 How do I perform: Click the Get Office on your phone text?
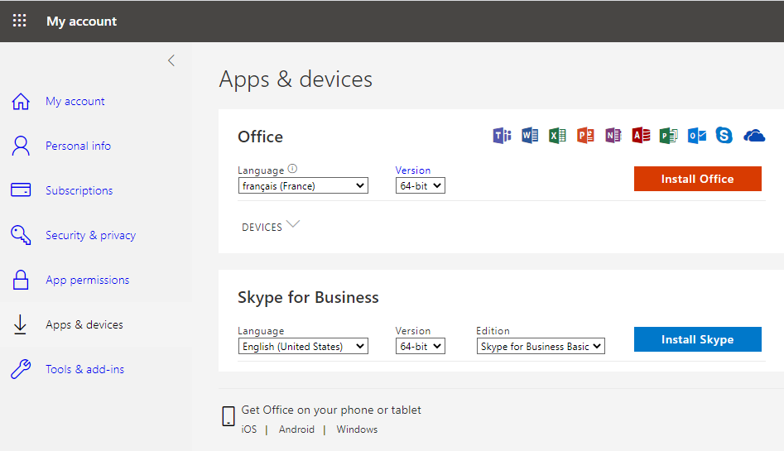pyautogui.click(x=331, y=410)
